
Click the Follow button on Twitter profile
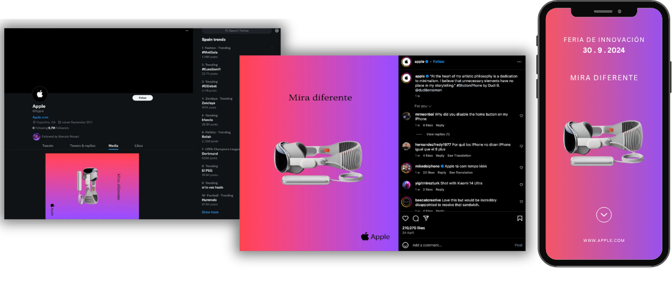point(142,98)
